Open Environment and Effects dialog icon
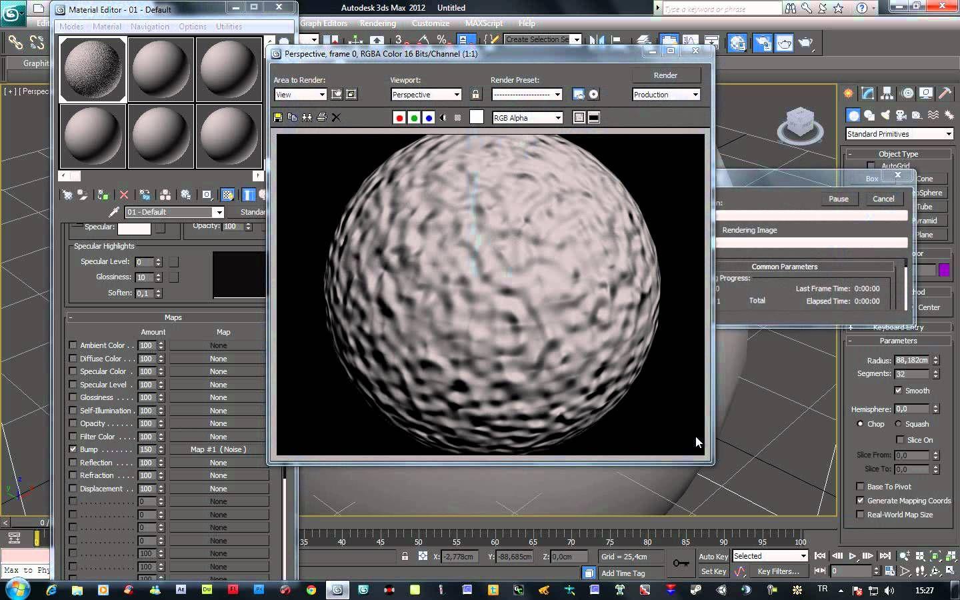The height and width of the screenshot is (600, 960). 593,94
